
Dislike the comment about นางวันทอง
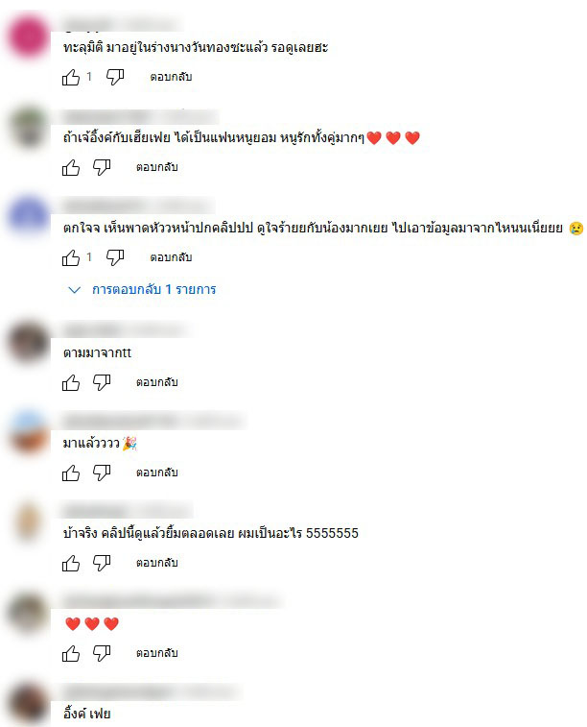click(115, 77)
